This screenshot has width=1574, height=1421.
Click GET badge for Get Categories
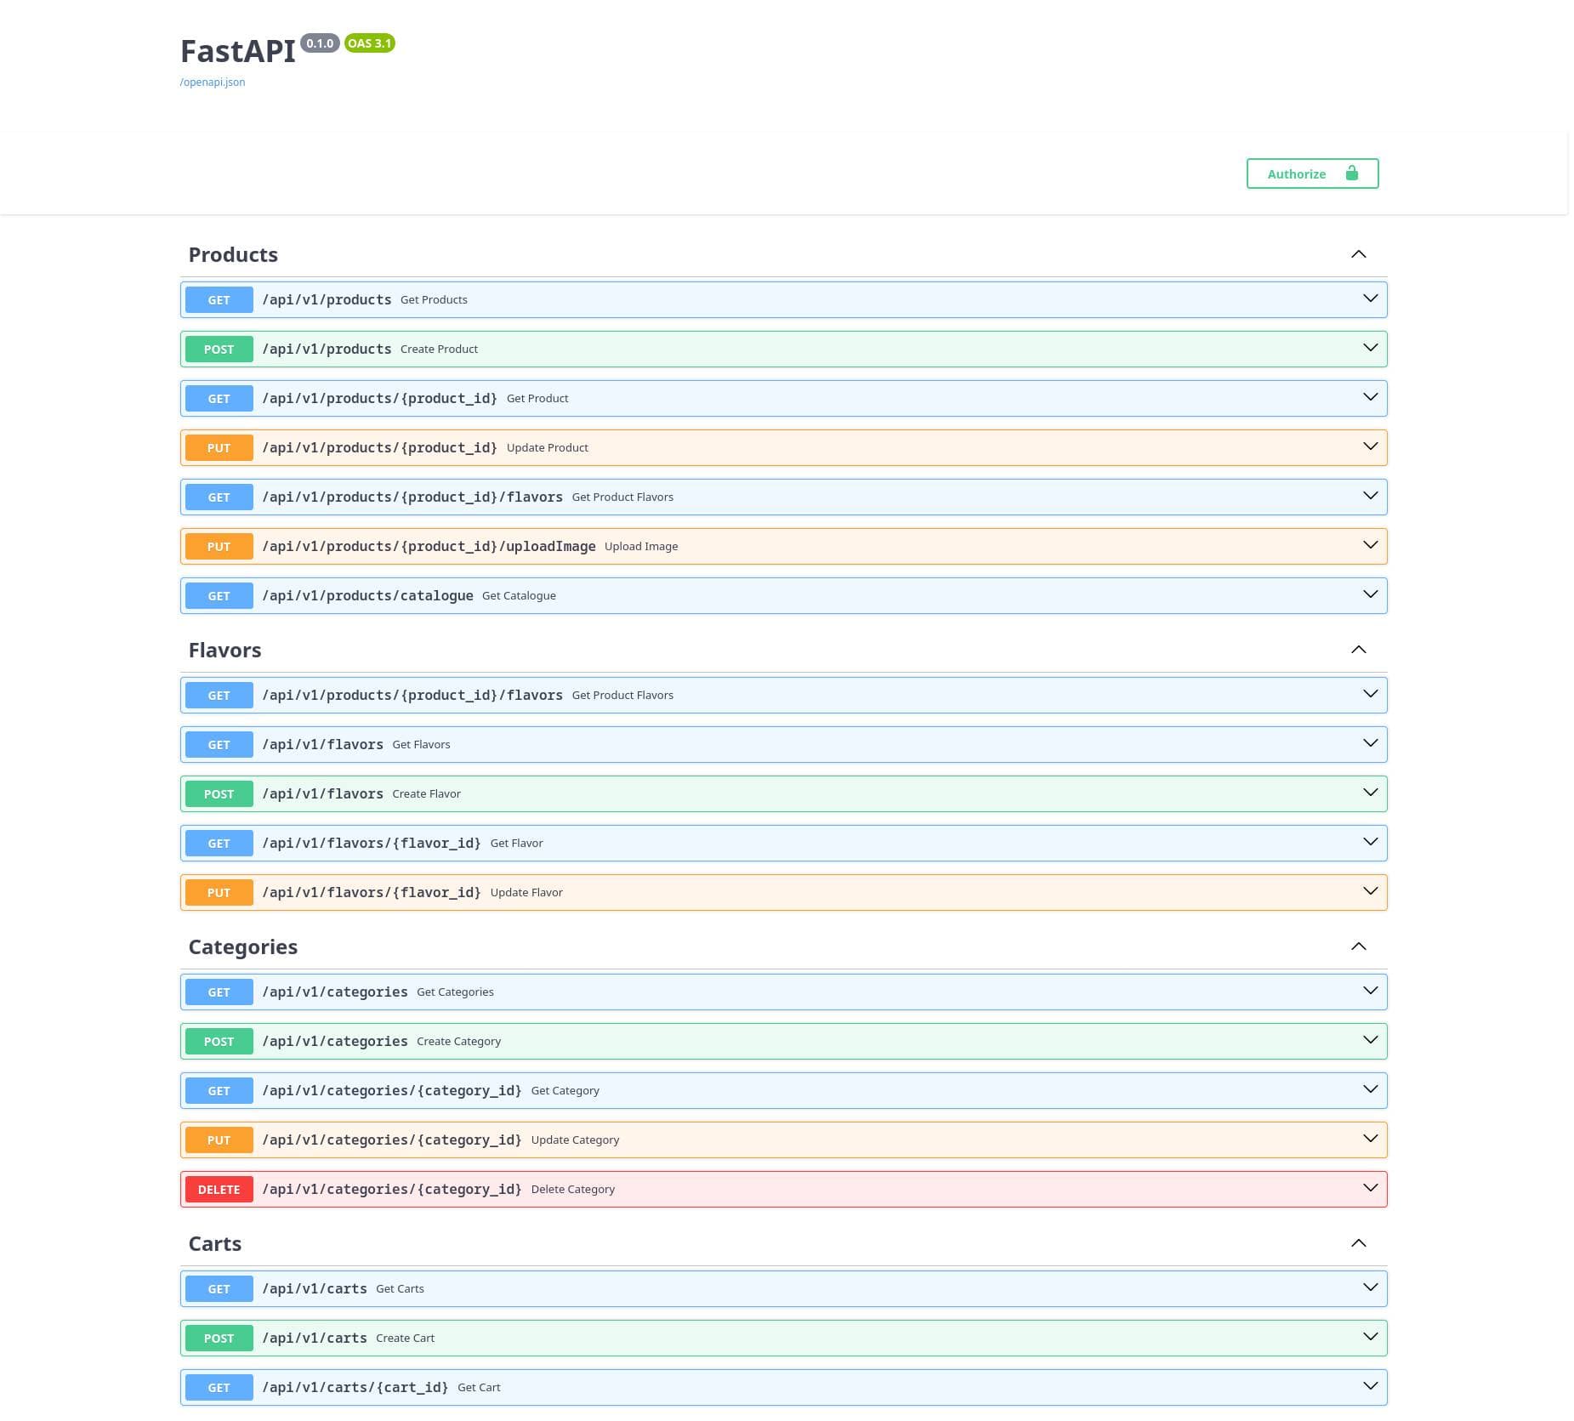click(219, 992)
